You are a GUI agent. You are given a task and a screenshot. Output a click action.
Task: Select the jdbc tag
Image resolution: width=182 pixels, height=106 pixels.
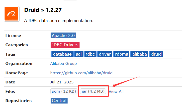[x=90, y=54]
